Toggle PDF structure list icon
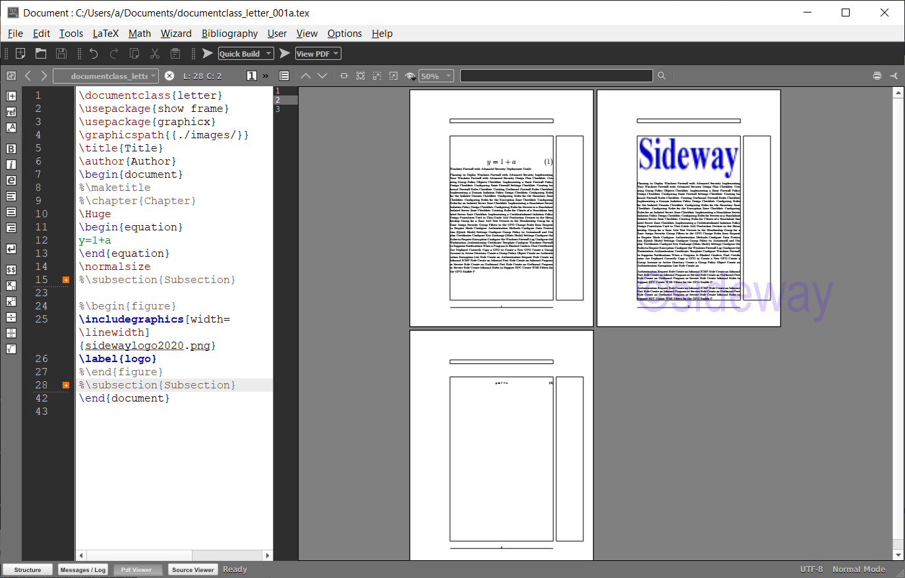This screenshot has height=578, width=905. (284, 76)
